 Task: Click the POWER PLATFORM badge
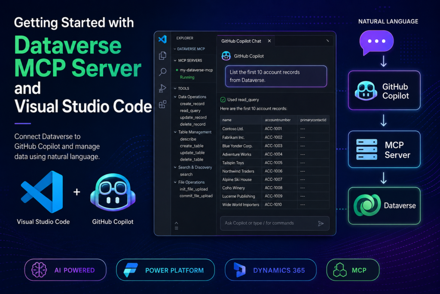coord(165,270)
